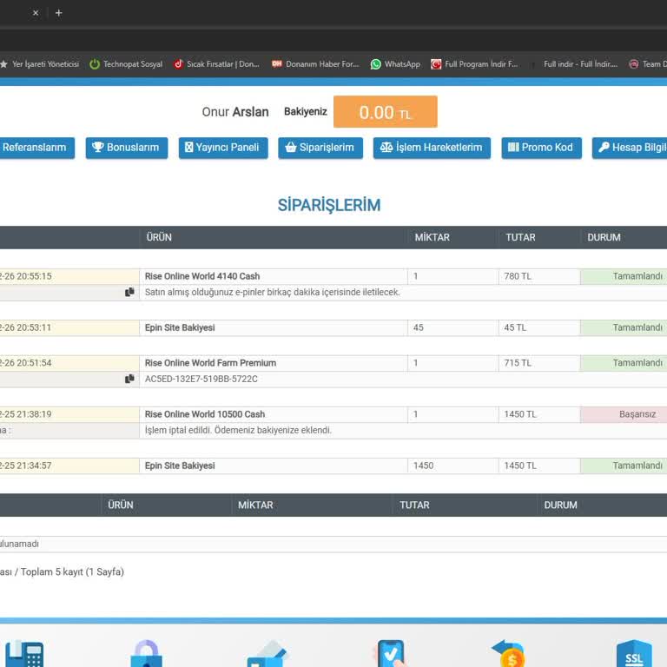This screenshot has width=667, height=667.
Task: Click the phone and calculator footer icon
Action: pos(24,653)
